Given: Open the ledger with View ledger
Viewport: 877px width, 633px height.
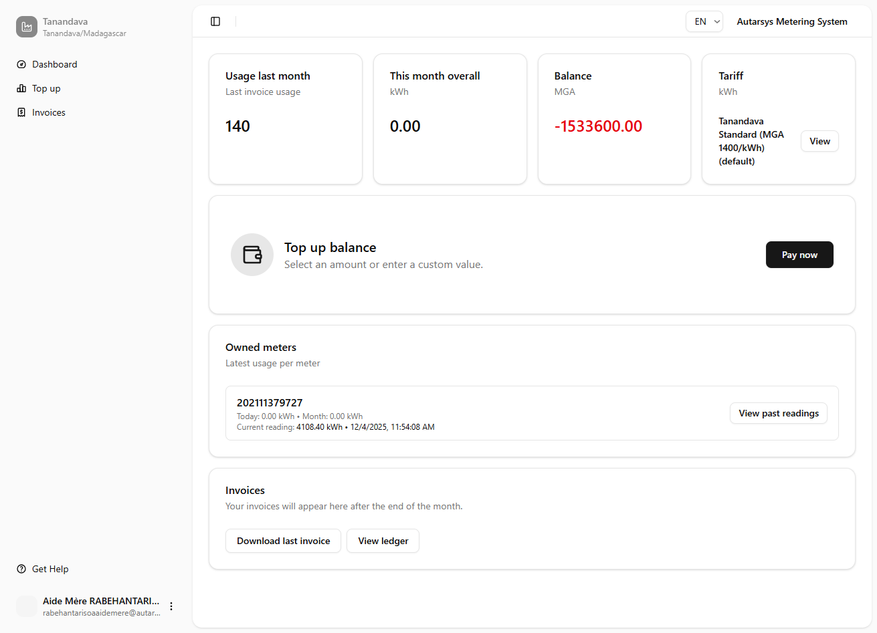Looking at the screenshot, I should [383, 541].
